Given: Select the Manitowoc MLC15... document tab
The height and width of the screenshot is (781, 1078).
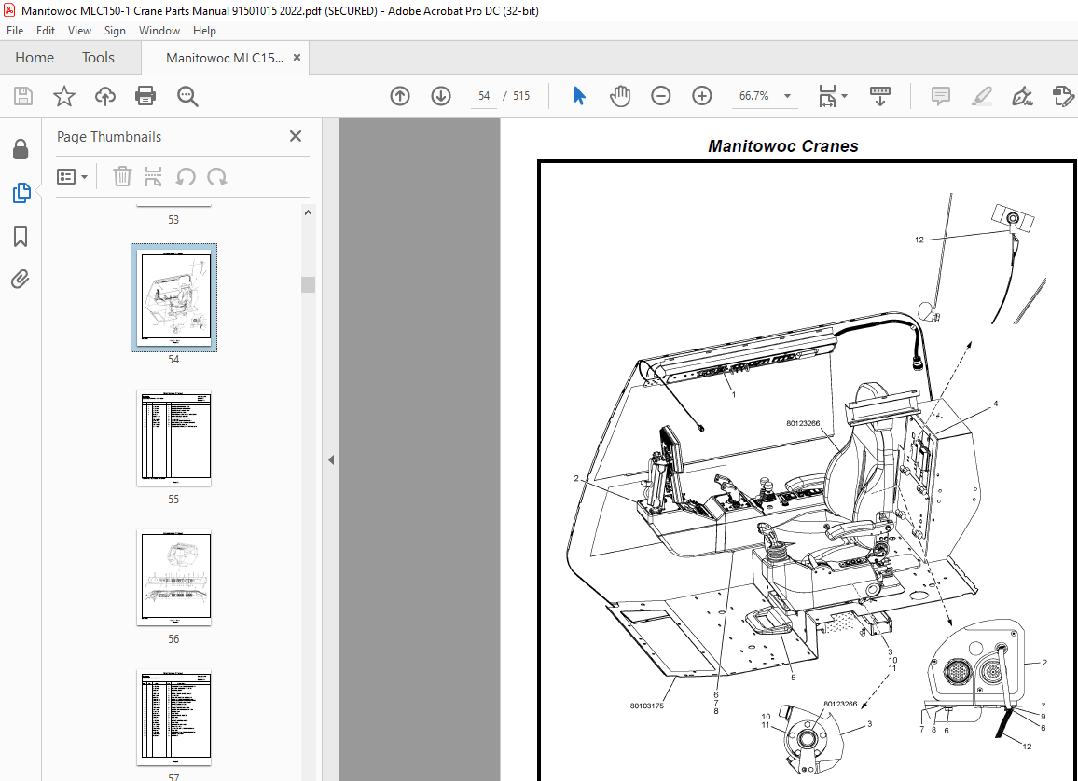Looking at the screenshot, I should pyautogui.click(x=224, y=59).
